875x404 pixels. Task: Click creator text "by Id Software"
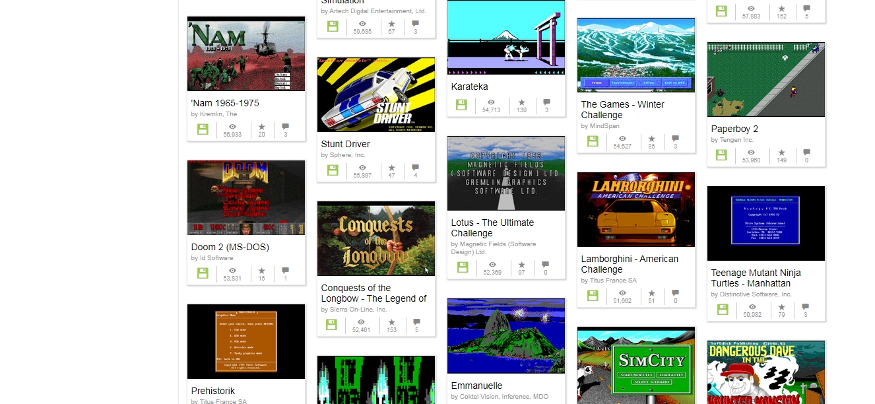212,258
